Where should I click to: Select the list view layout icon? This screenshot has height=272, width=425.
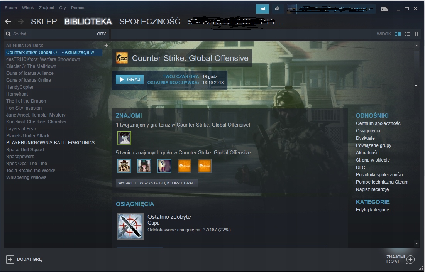pos(407,34)
